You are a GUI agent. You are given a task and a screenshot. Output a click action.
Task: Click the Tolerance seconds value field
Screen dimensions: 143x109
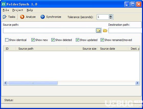[103, 17]
